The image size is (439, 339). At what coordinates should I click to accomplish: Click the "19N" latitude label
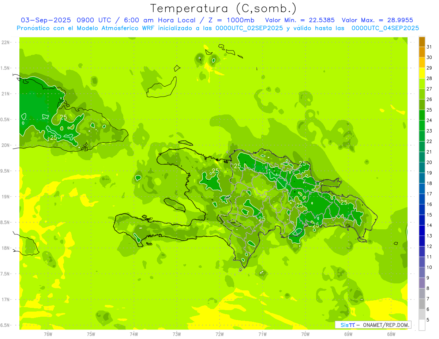6,197
